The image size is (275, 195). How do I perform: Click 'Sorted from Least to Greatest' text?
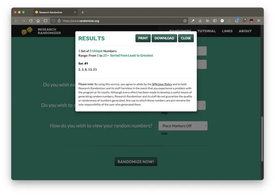coord(131,55)
